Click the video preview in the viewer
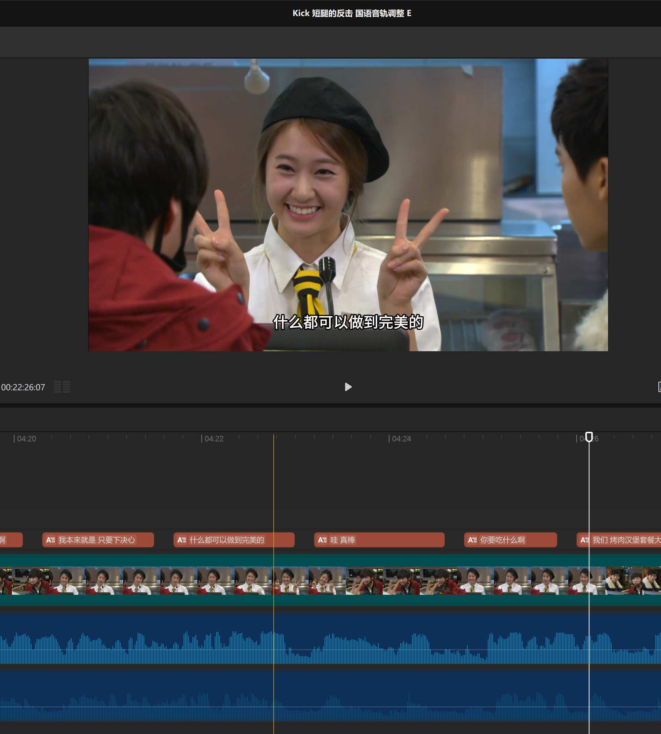Viewport: 661px width, 734px height. click(348, 205)
